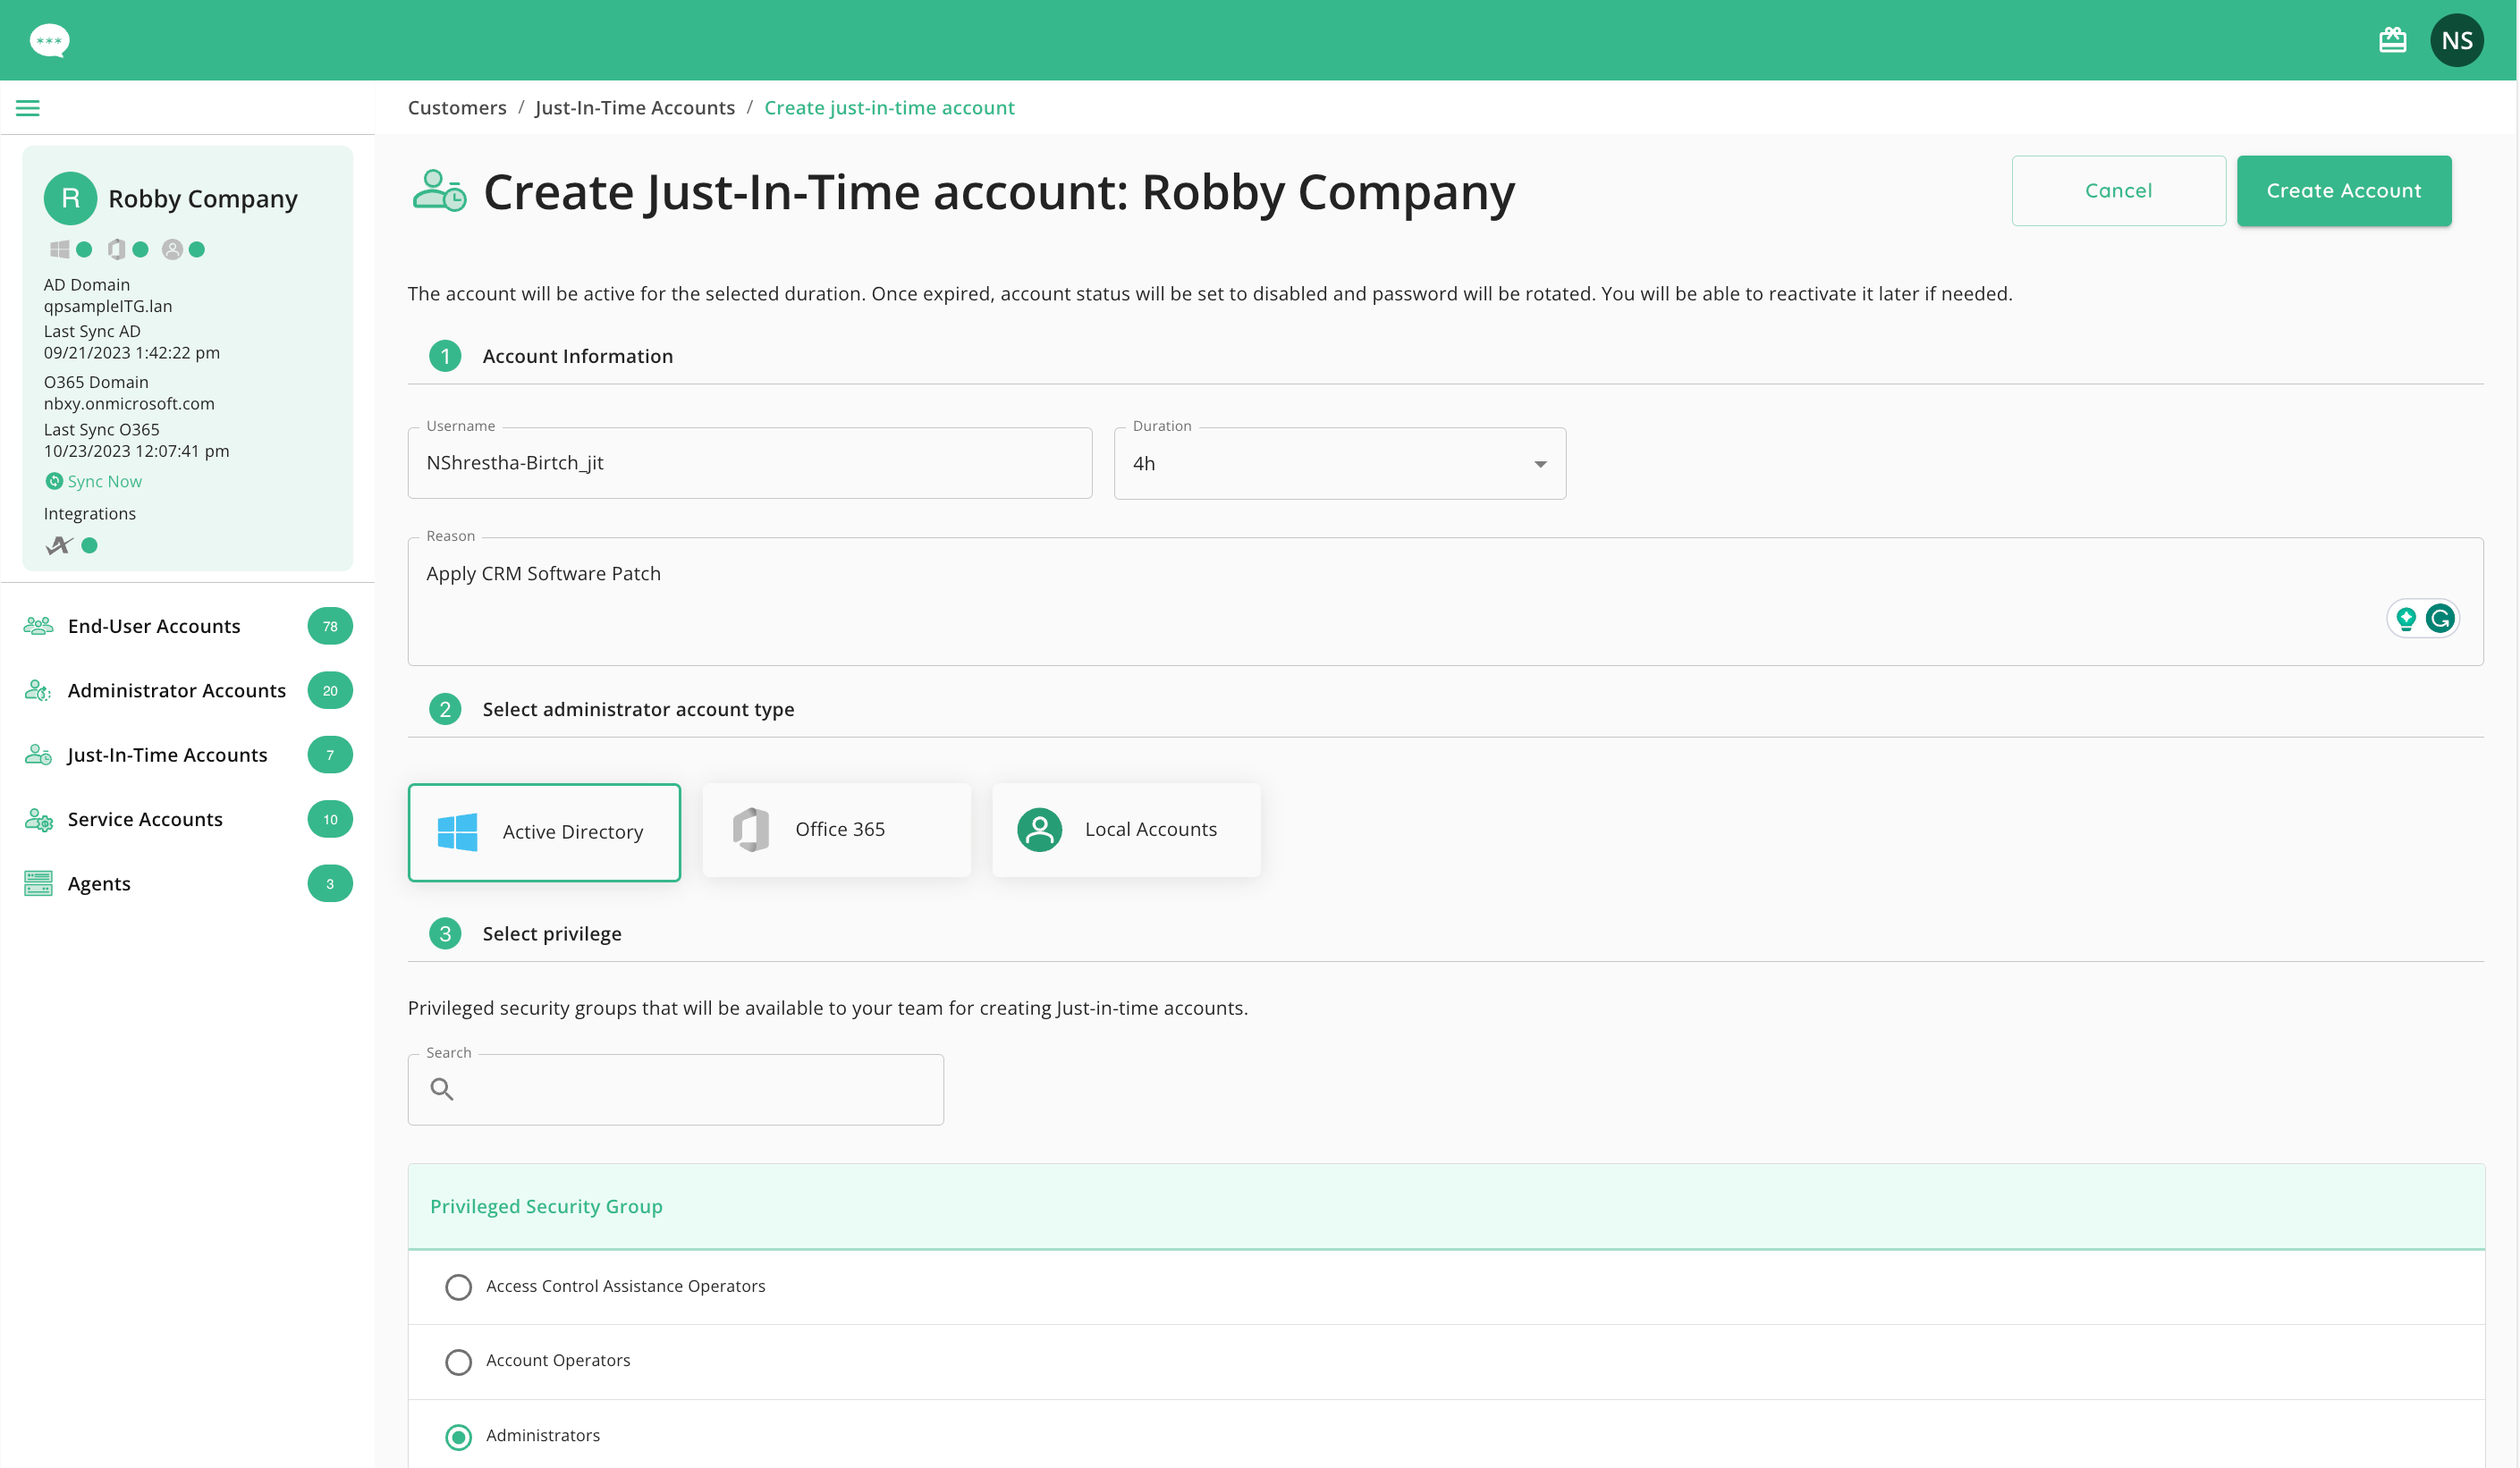Select the Administrators radio button
The height and width of the screenshot is (1468, 2520).
(x=458, y=1437)
